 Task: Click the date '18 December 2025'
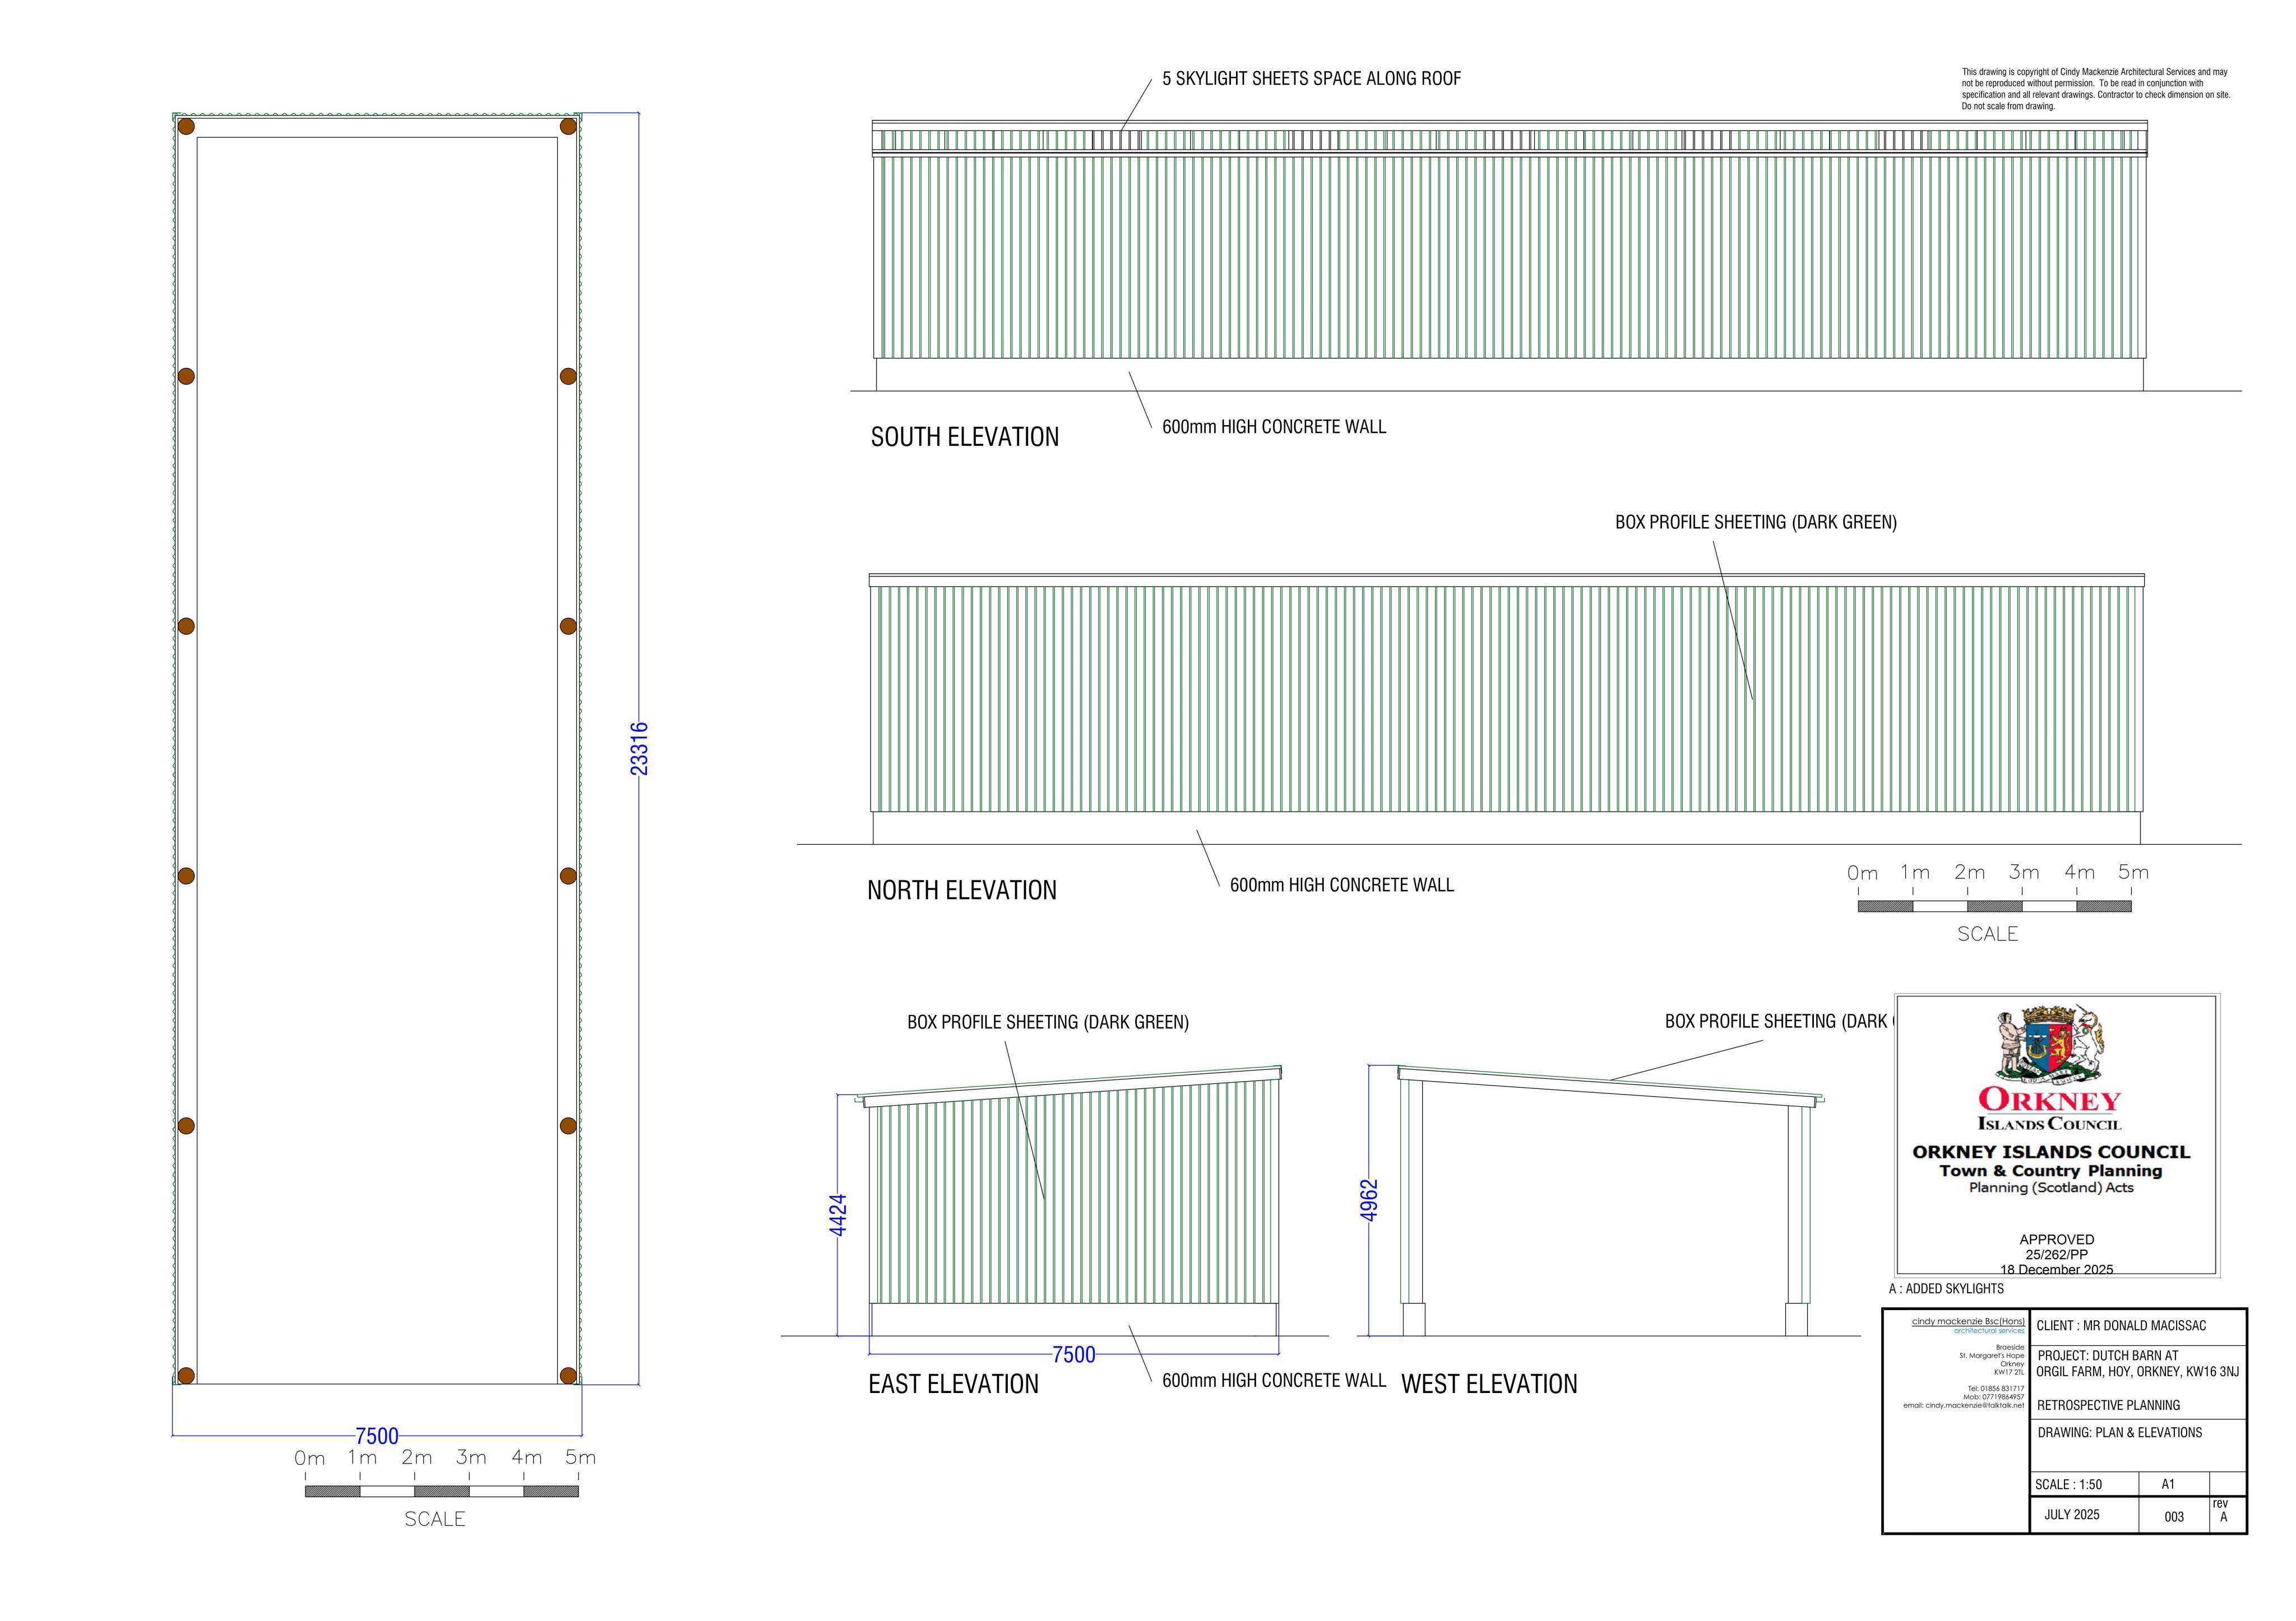coord(2057,1270)
